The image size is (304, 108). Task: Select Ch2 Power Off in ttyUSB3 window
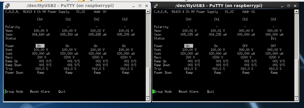[245, 46]
